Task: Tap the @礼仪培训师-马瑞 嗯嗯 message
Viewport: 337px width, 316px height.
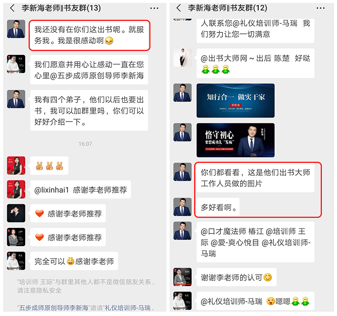Action: pyautogui.click(x=255, y=301)
